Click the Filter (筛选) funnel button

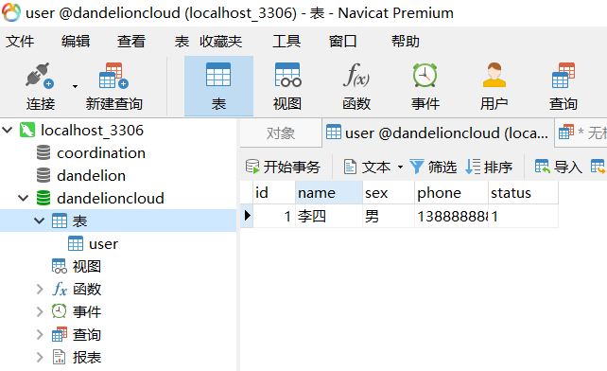pos(433,167)
